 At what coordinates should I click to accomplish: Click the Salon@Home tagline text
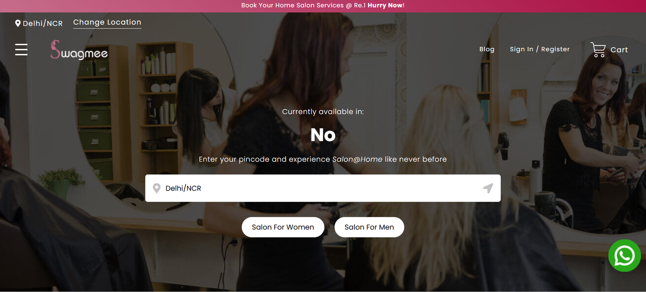357,159
